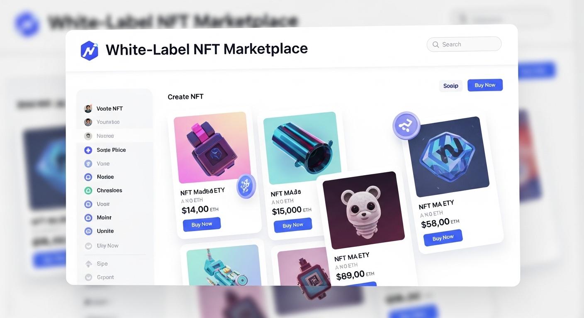Click Buy Now on the $58,00 ETH card
The height and width of the screenshot is (318, 584).
(443, 238)
